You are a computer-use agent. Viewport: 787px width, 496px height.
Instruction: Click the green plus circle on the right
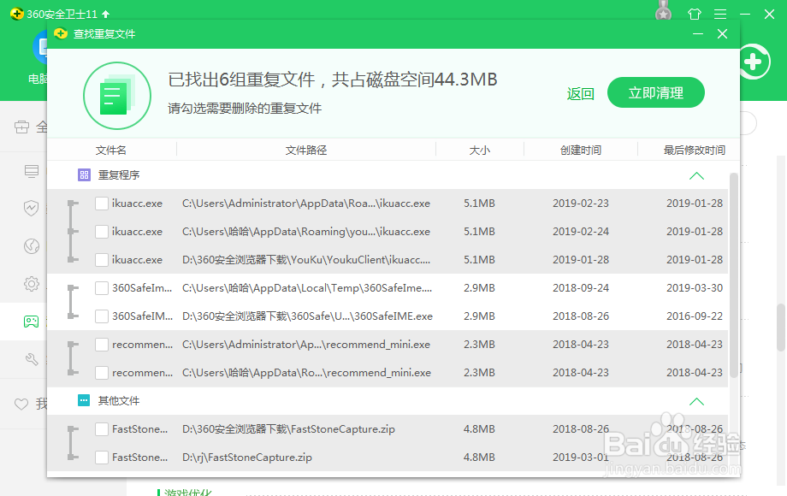(x=752, y=62)
